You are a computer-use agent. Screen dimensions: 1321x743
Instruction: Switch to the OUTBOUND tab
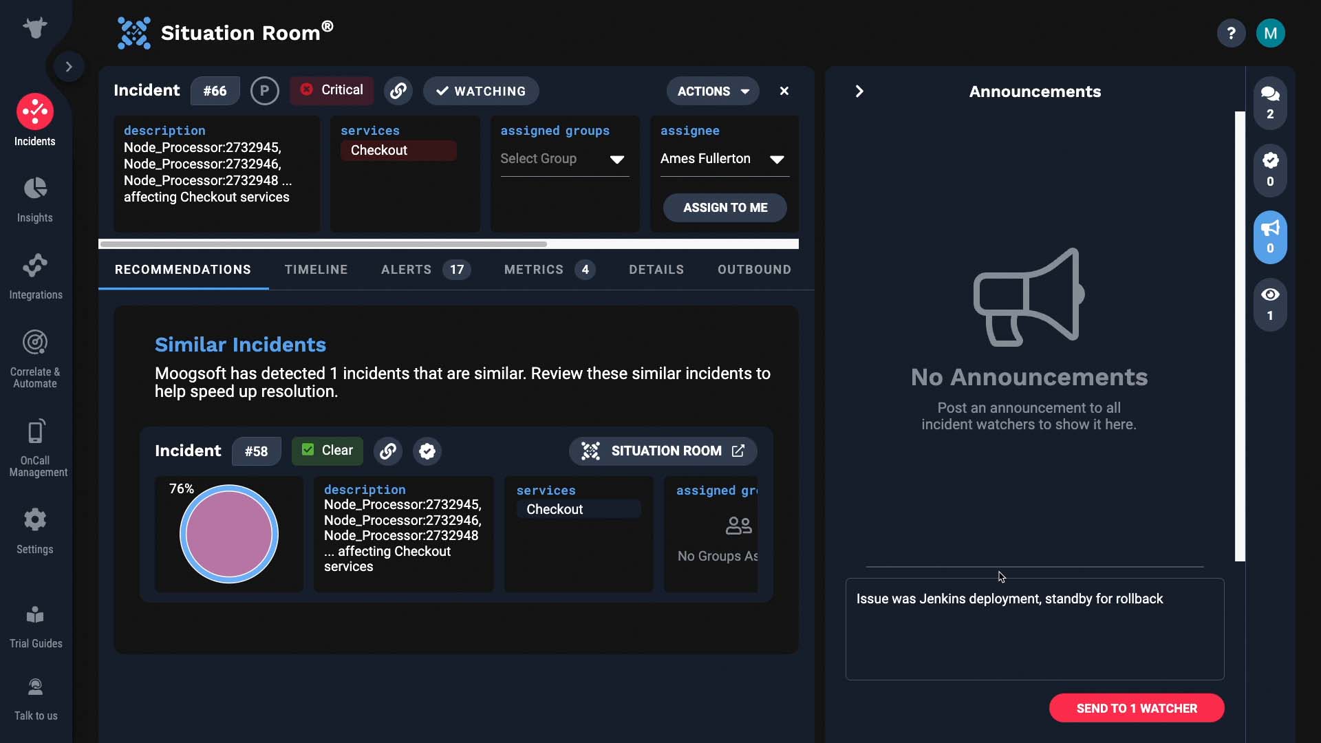(x=754, y=270)
